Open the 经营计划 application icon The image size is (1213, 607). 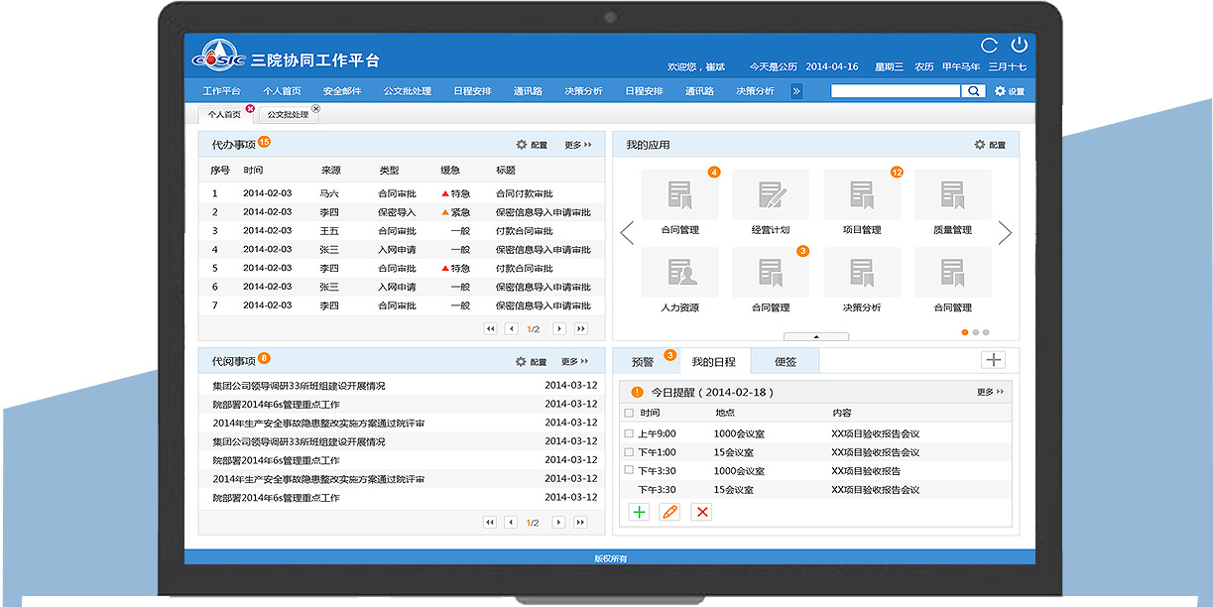pos(772,196)
